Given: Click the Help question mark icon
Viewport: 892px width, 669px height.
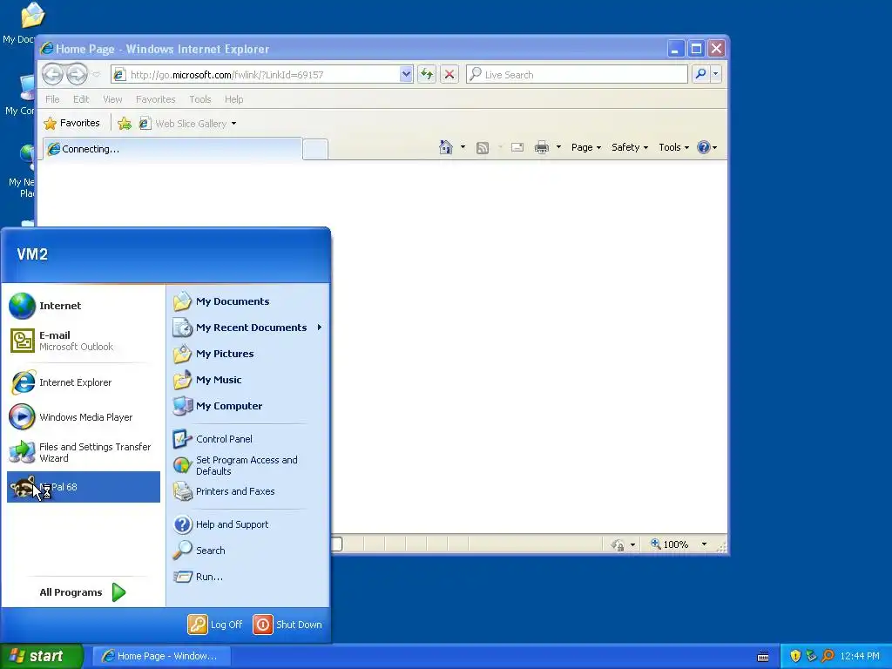Looking at the screenshot, I should [704, 147].
